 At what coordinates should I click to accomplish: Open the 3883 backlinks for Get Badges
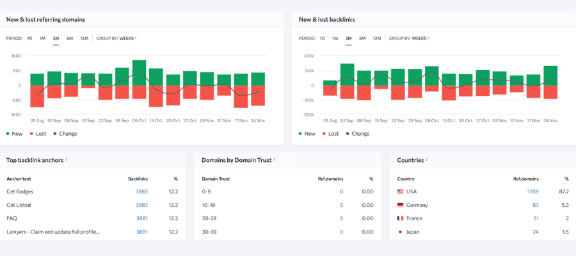point(141,191)
